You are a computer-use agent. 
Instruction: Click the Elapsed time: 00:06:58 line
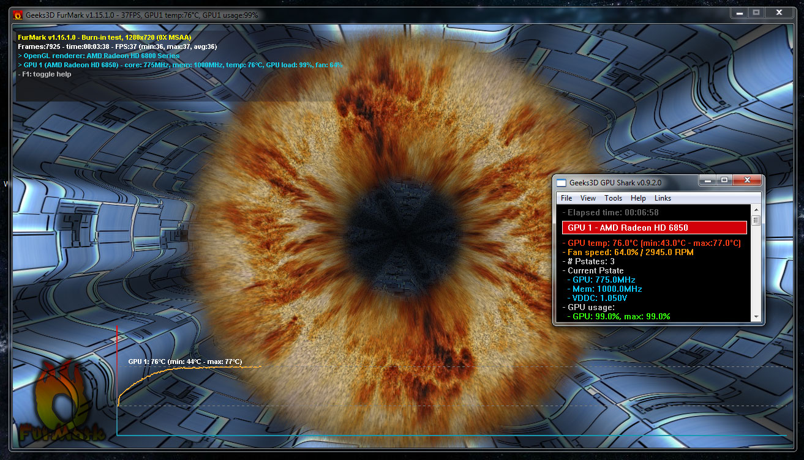click(x=611, y=212)
